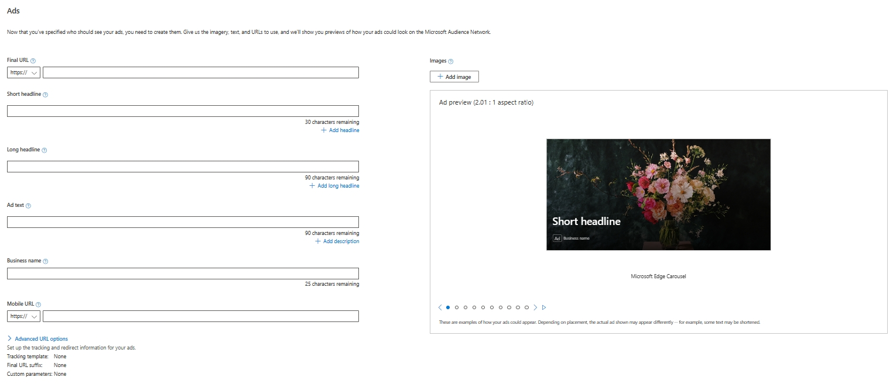Open the Mobile URL https:// protocol dropdown

tap(23, 316)
